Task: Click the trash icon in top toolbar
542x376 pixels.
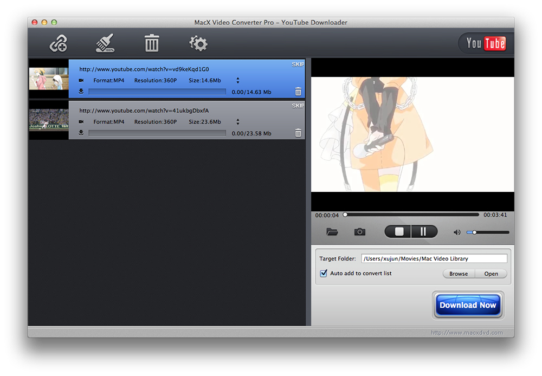Action: point(152,43)
